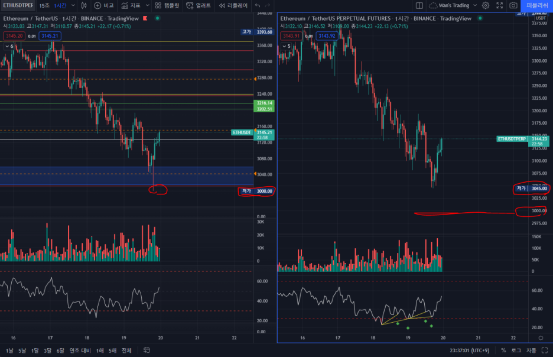553x357 pixels.
Task: Take a chart snapshot with camera icon
Action: coord(513,6)
